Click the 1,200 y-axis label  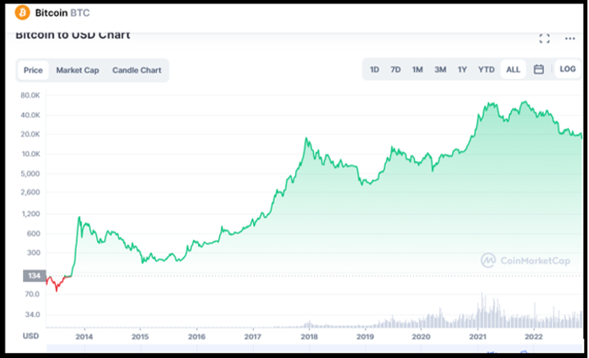[31, 214]
